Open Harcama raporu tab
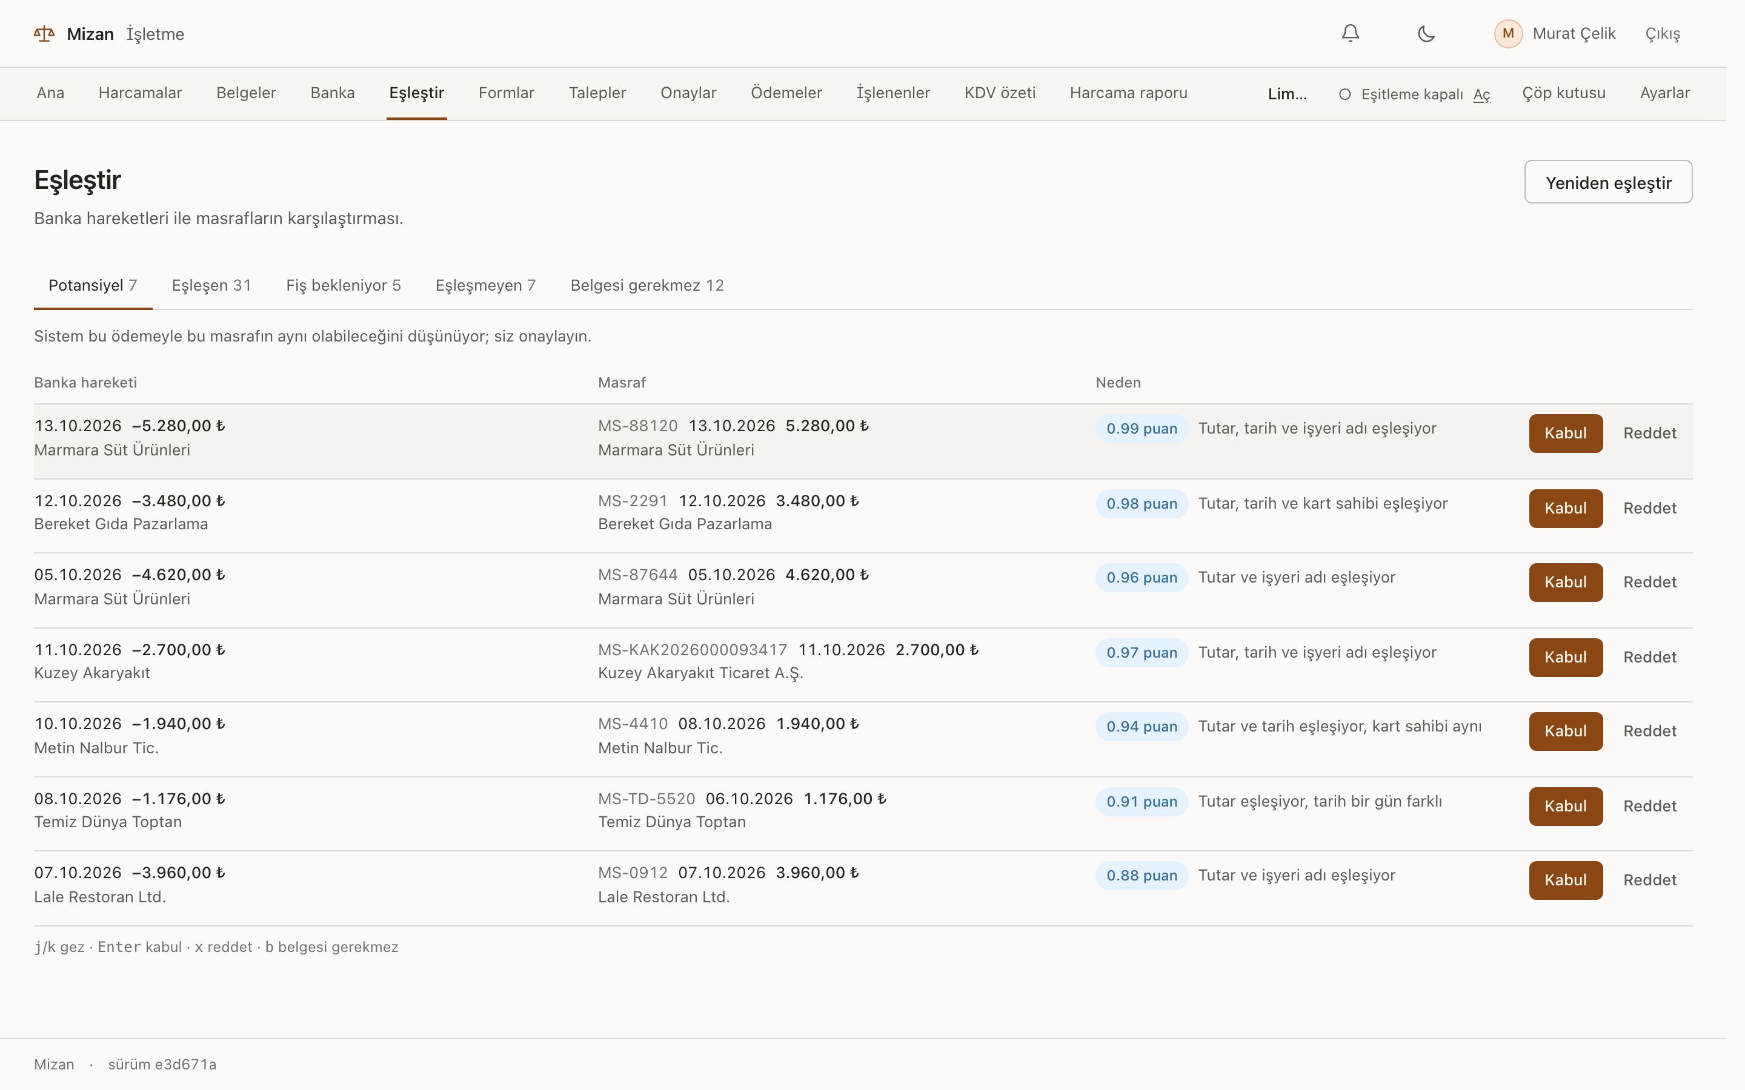Screen dimensions: 1745x1090 coord(1128,93)
